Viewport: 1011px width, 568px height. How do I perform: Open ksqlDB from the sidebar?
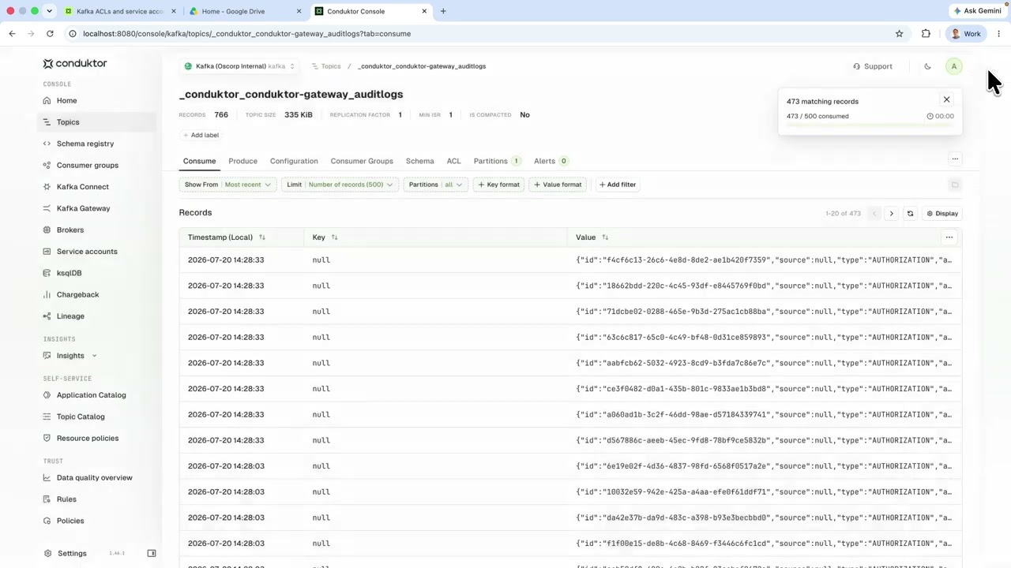(69, 273)
